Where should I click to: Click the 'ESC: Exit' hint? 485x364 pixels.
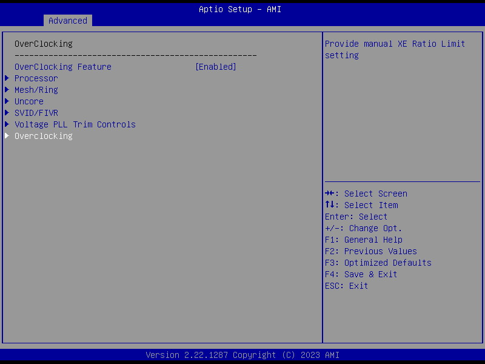point(346,286)
